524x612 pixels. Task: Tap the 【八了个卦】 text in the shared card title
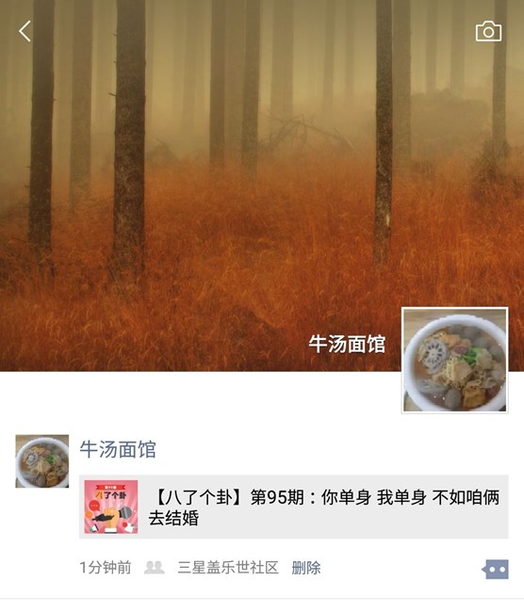200,497
